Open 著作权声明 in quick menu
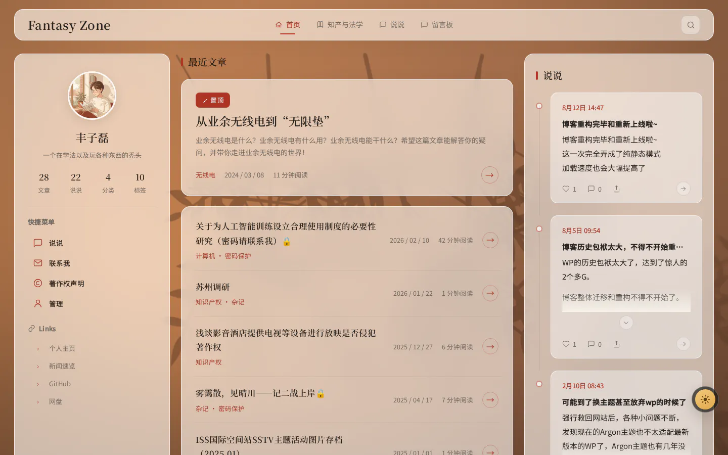 [x=92, y=284]
